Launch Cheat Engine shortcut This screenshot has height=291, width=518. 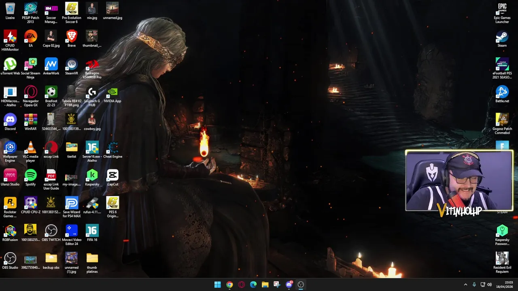click(x=113, y=150)
